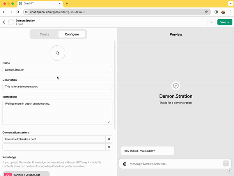Select the Configure tab
The height and width of the screenshot is (176, 234).
tap(72, 34)
